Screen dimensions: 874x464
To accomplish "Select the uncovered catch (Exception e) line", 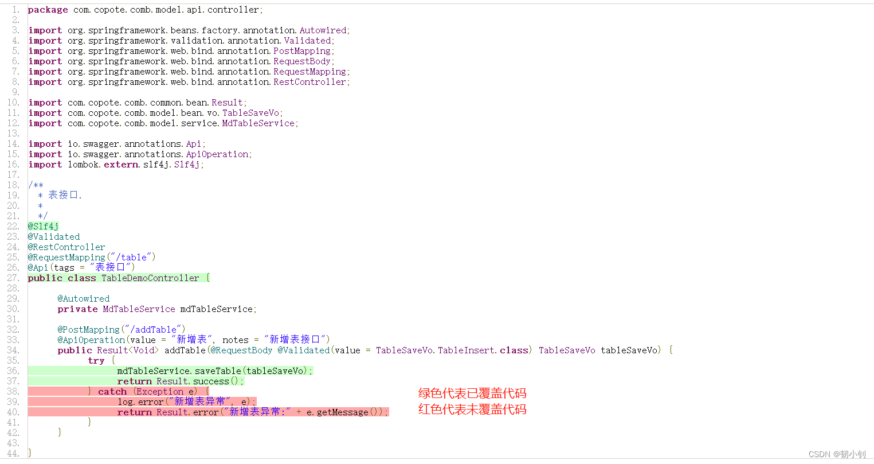I will (x=149, y=392).
